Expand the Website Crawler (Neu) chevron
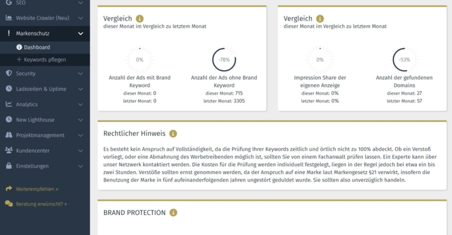 [81, 18]
